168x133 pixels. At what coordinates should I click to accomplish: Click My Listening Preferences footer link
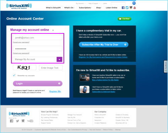pos(49,118)
